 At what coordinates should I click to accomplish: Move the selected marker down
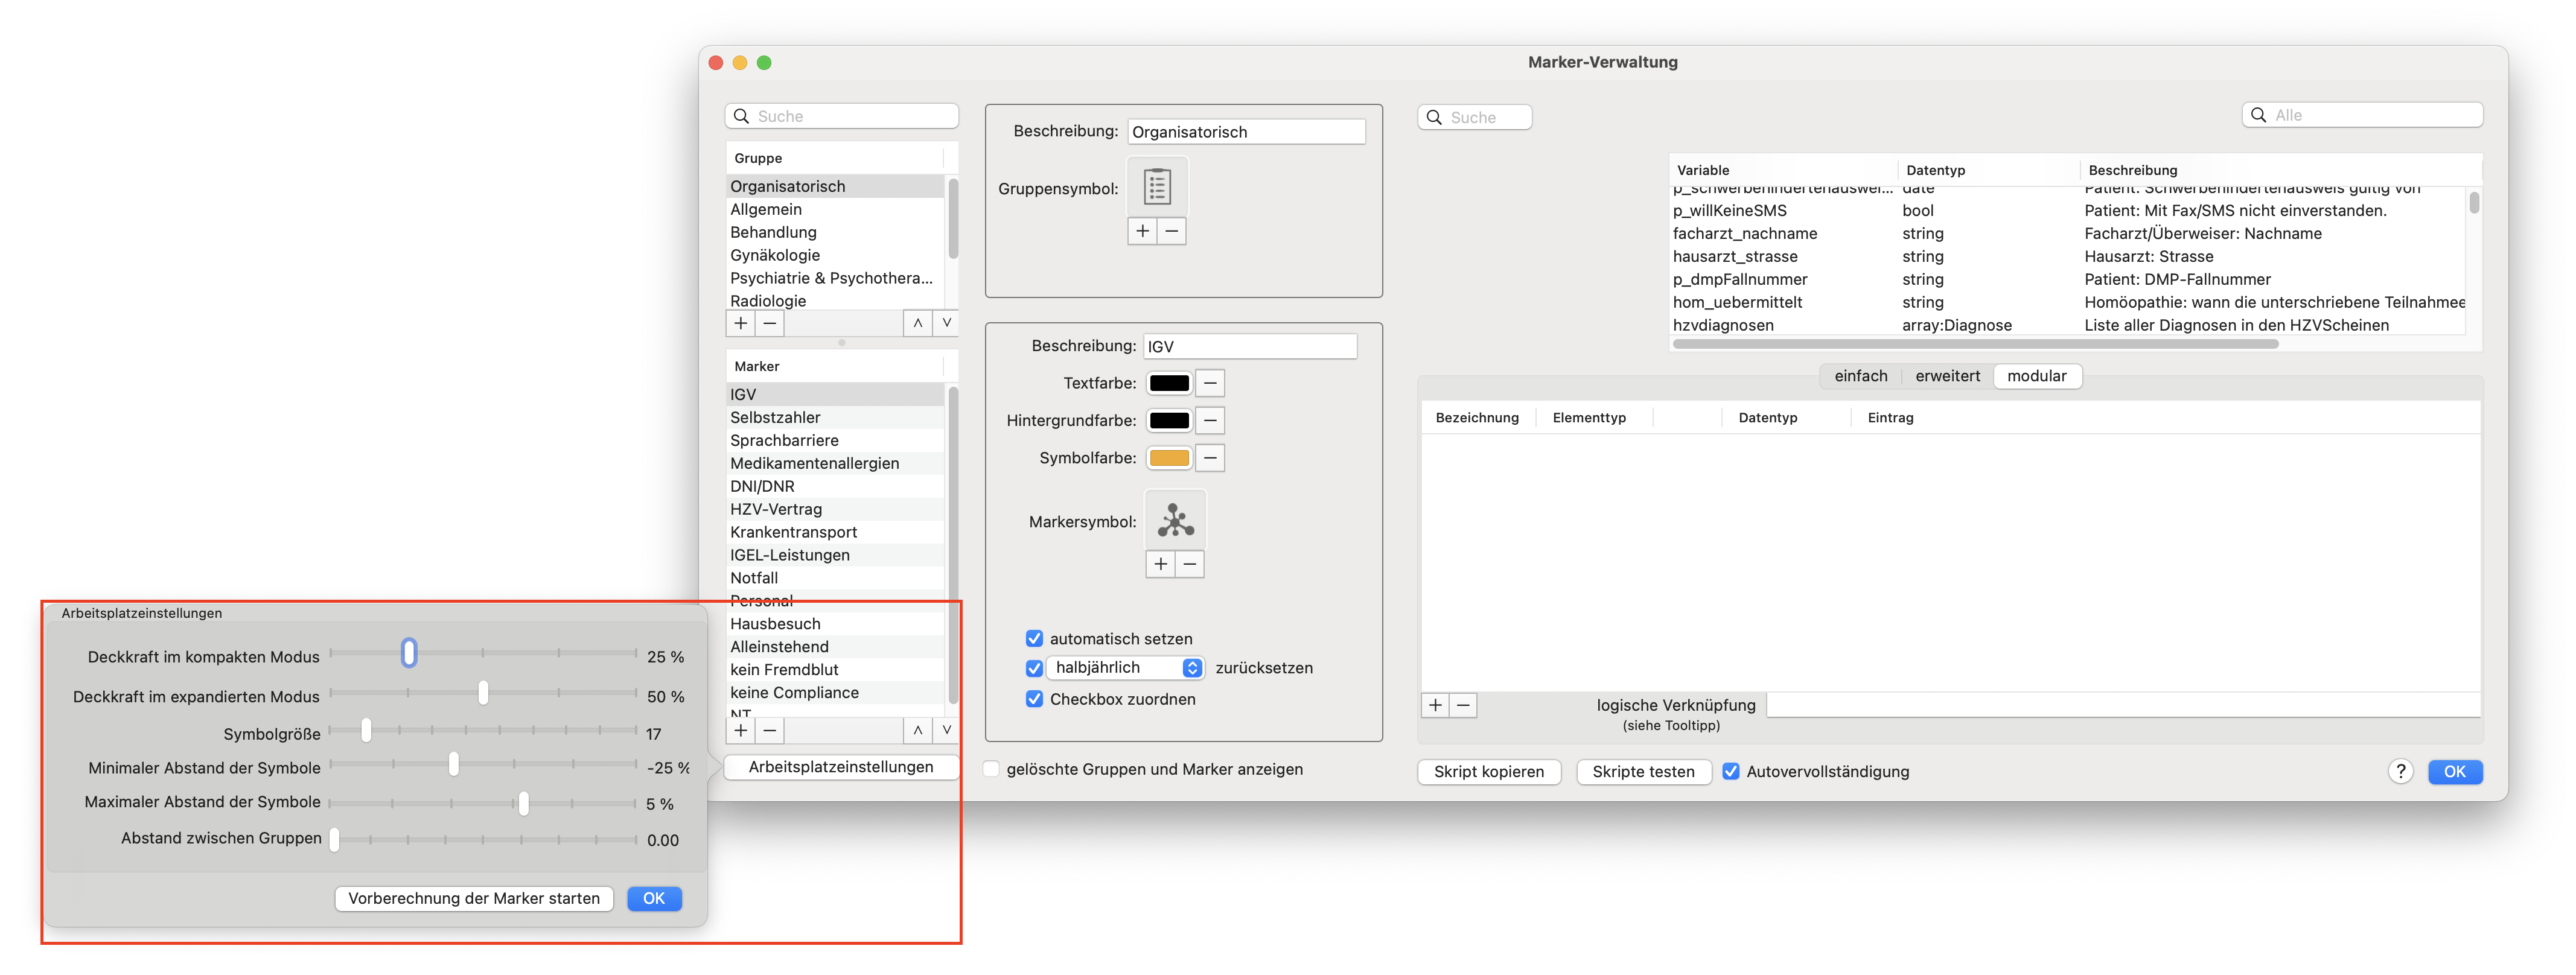[x=946, y=730]
